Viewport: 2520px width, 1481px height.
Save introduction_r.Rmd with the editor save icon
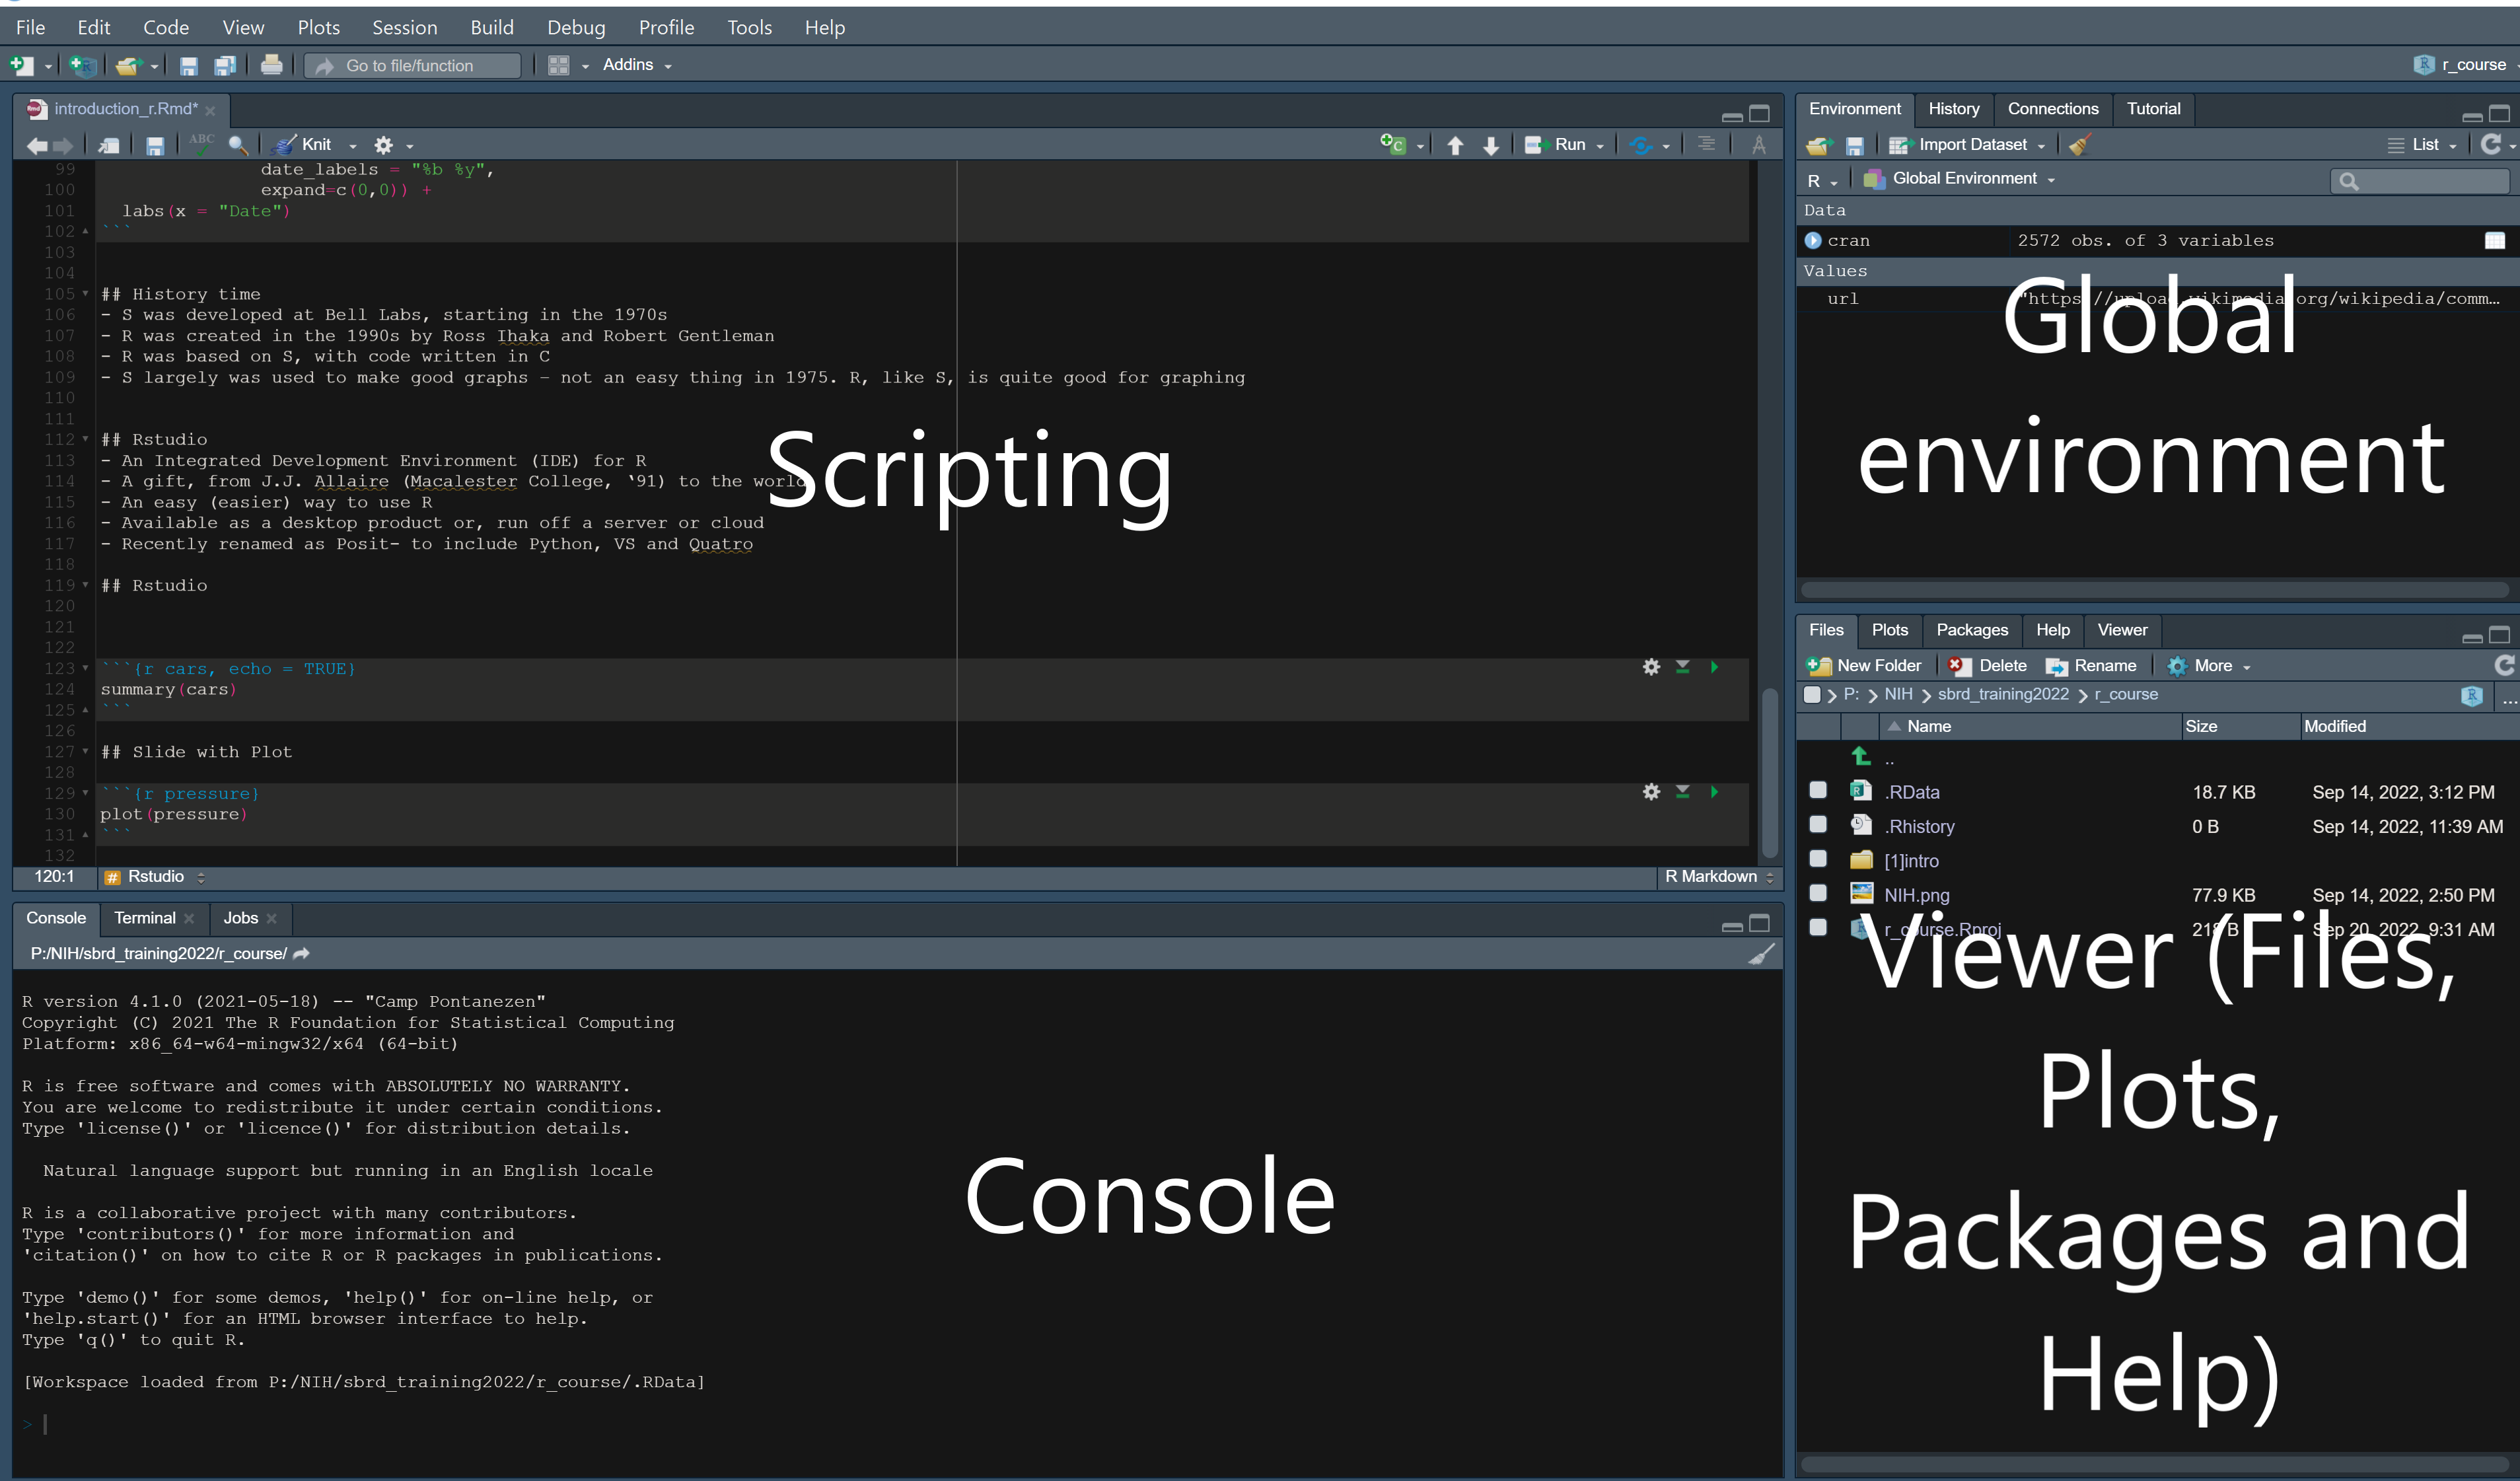tap(155, 146)
